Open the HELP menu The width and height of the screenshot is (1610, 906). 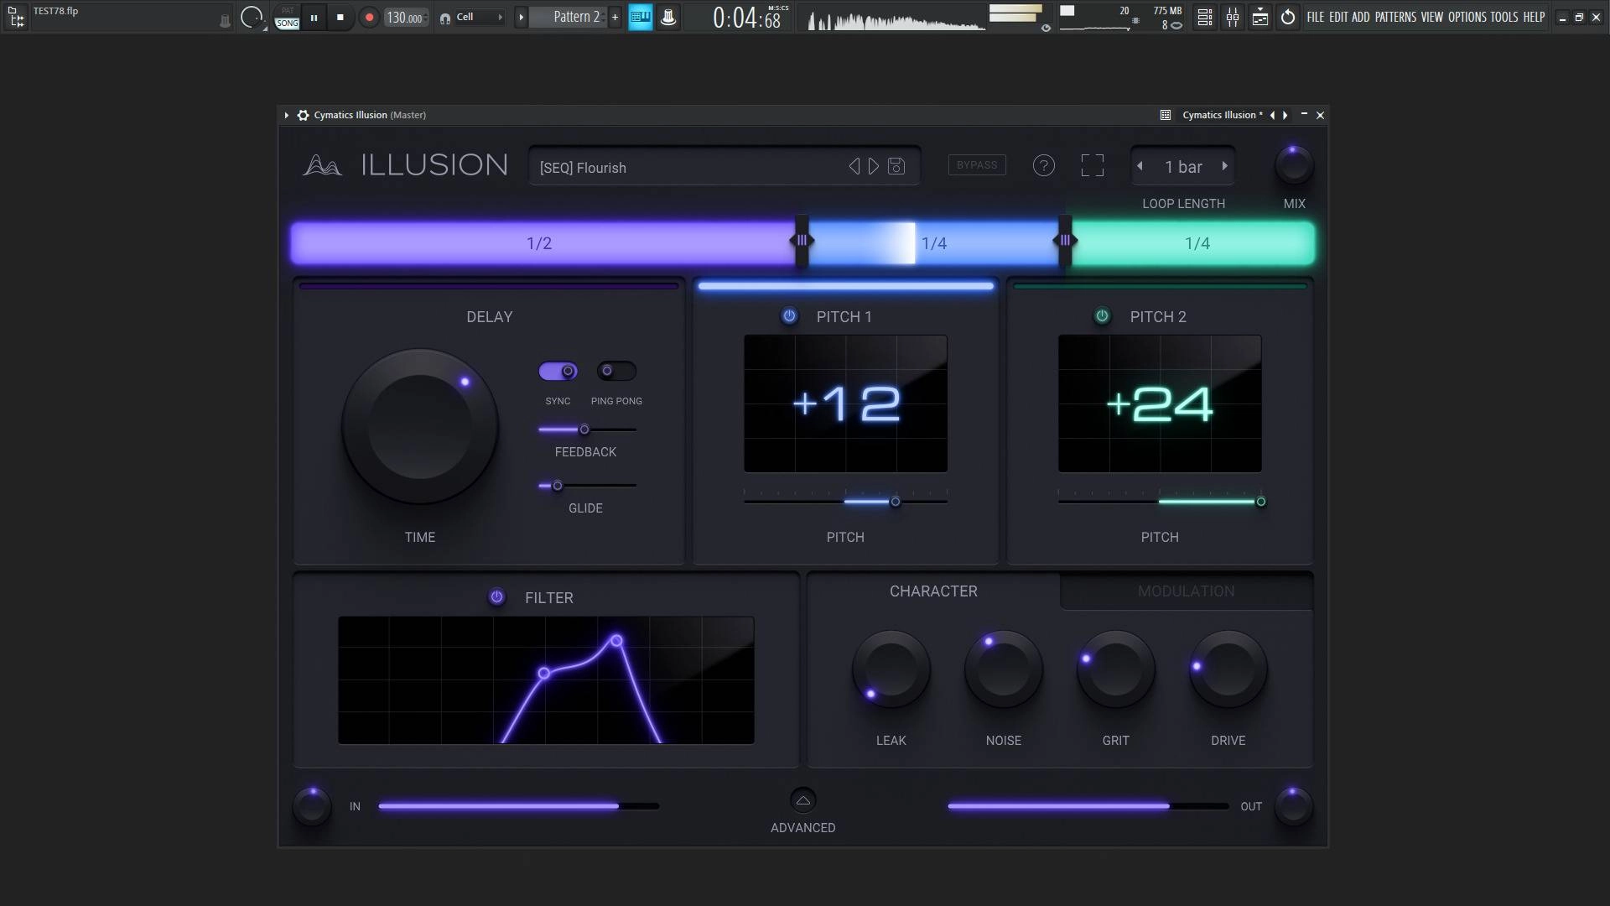tap(1534, 17)
